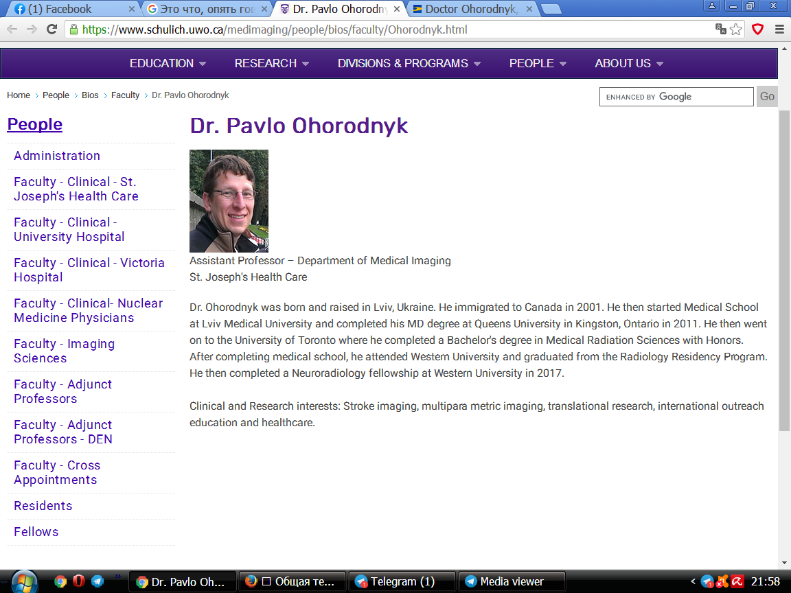
Task: Open the translate page icon
Action: tap(720, 30)
